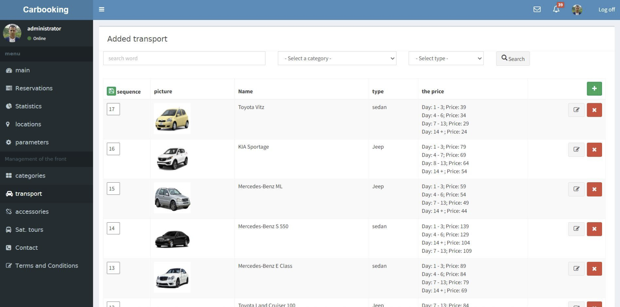
Task: Collapse sidebar using the hamburger icon
Action: [x=101, y=9]
